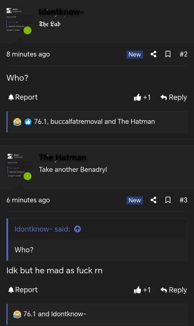Click the thumbs-up reaction icon on post #2
This screenshot has height=326, width=194.
(28, 122)
